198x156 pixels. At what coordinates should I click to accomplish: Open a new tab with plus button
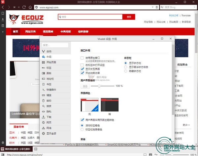click(36, 149)
